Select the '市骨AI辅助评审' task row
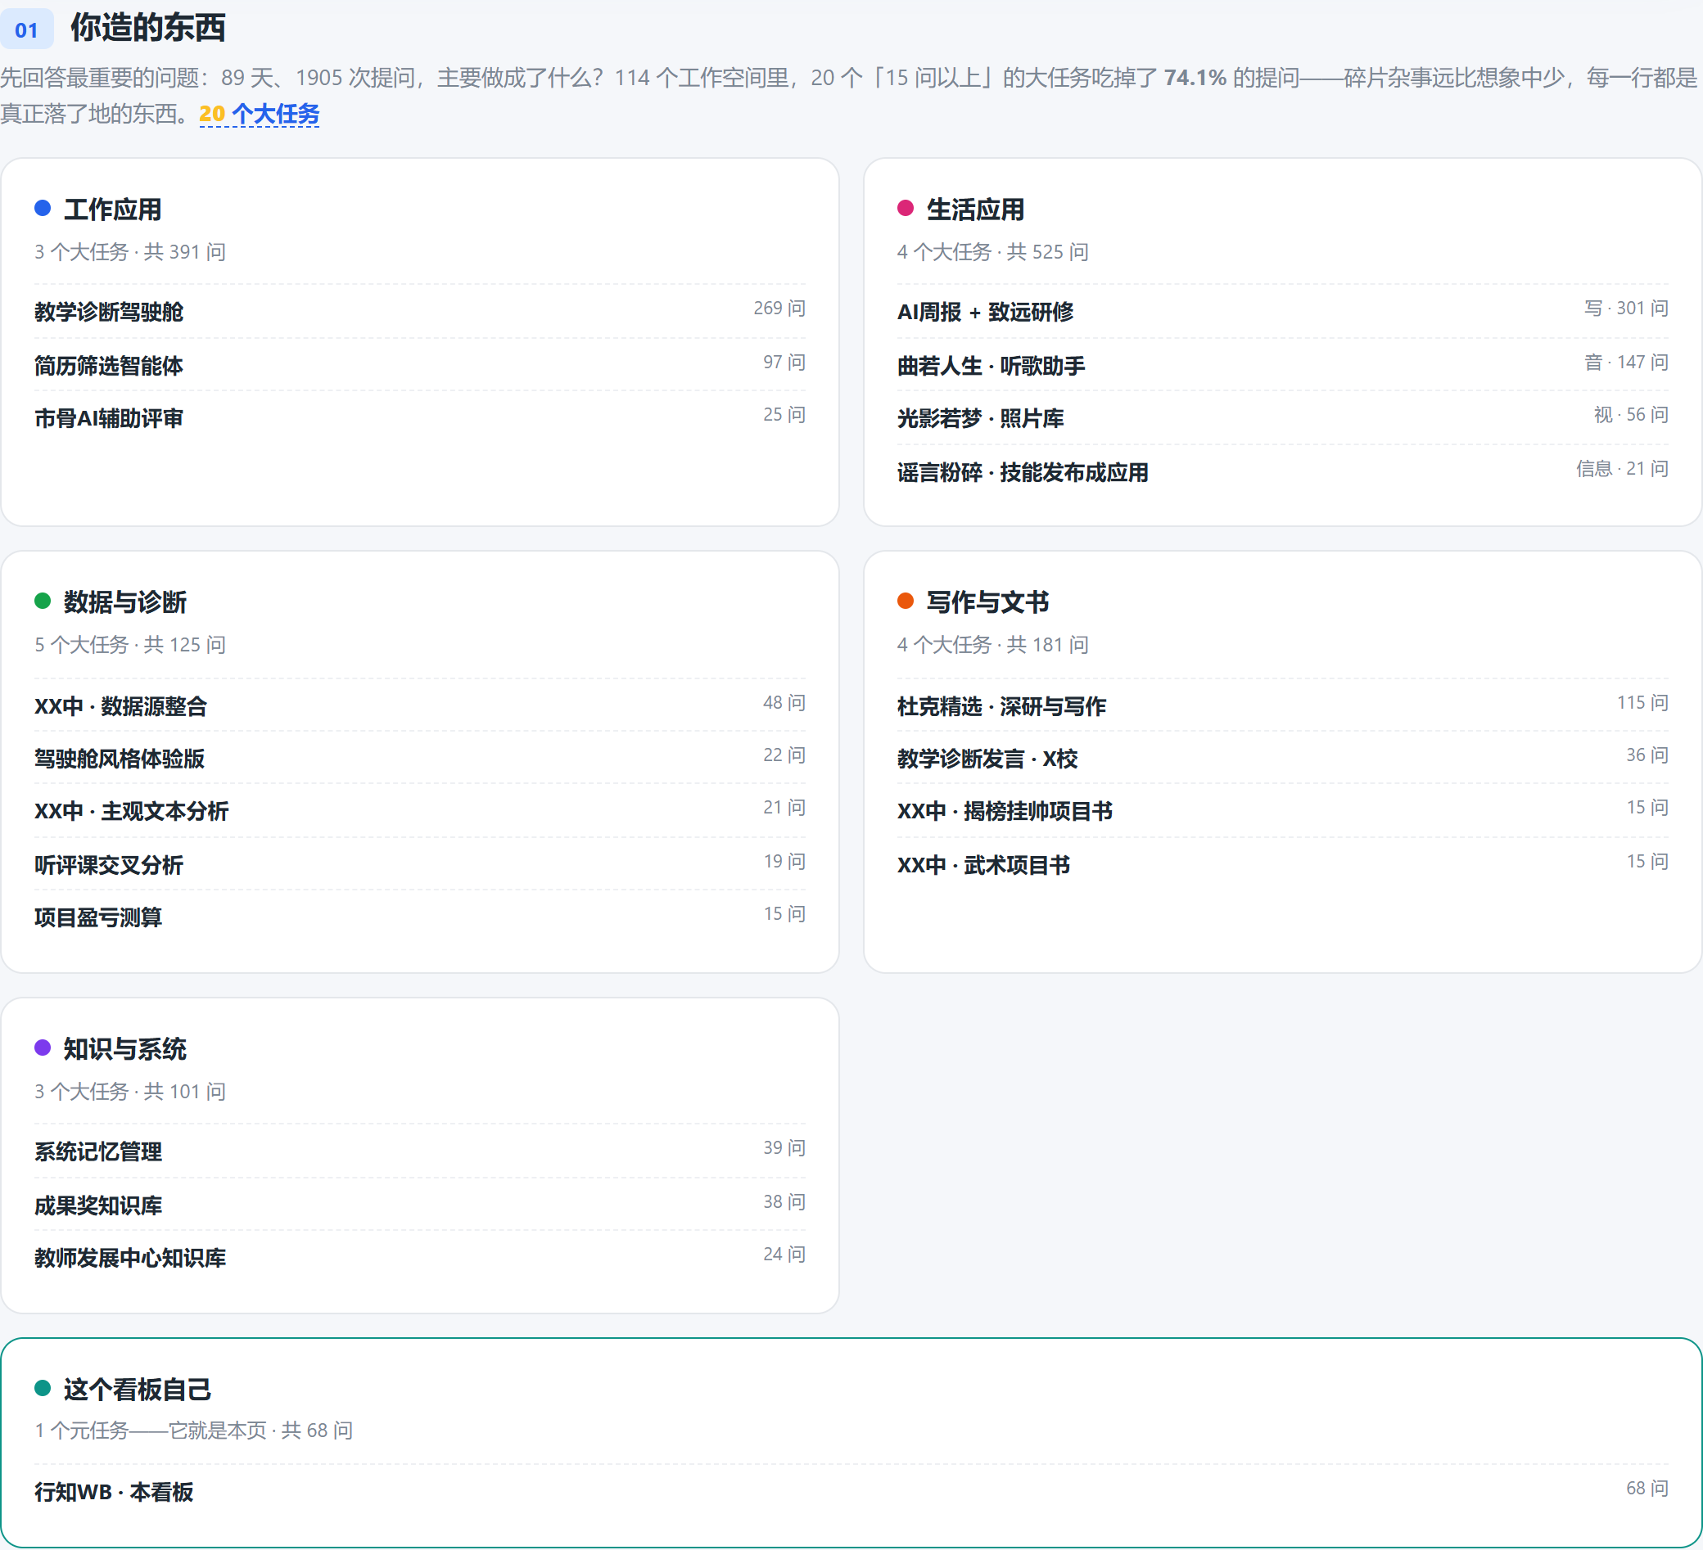Screen dimensions: 1703x1550 (420, 418)
